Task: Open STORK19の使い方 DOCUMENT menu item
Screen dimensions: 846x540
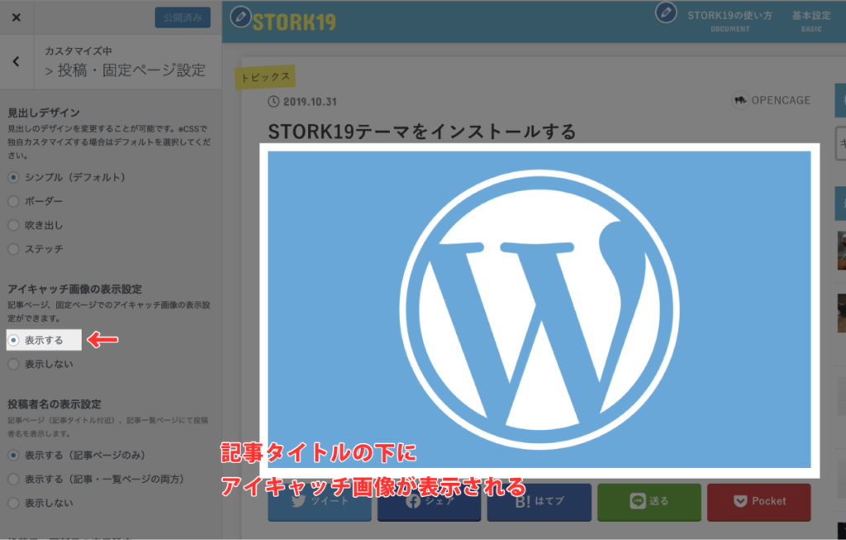Action: (x=730, y=21)
